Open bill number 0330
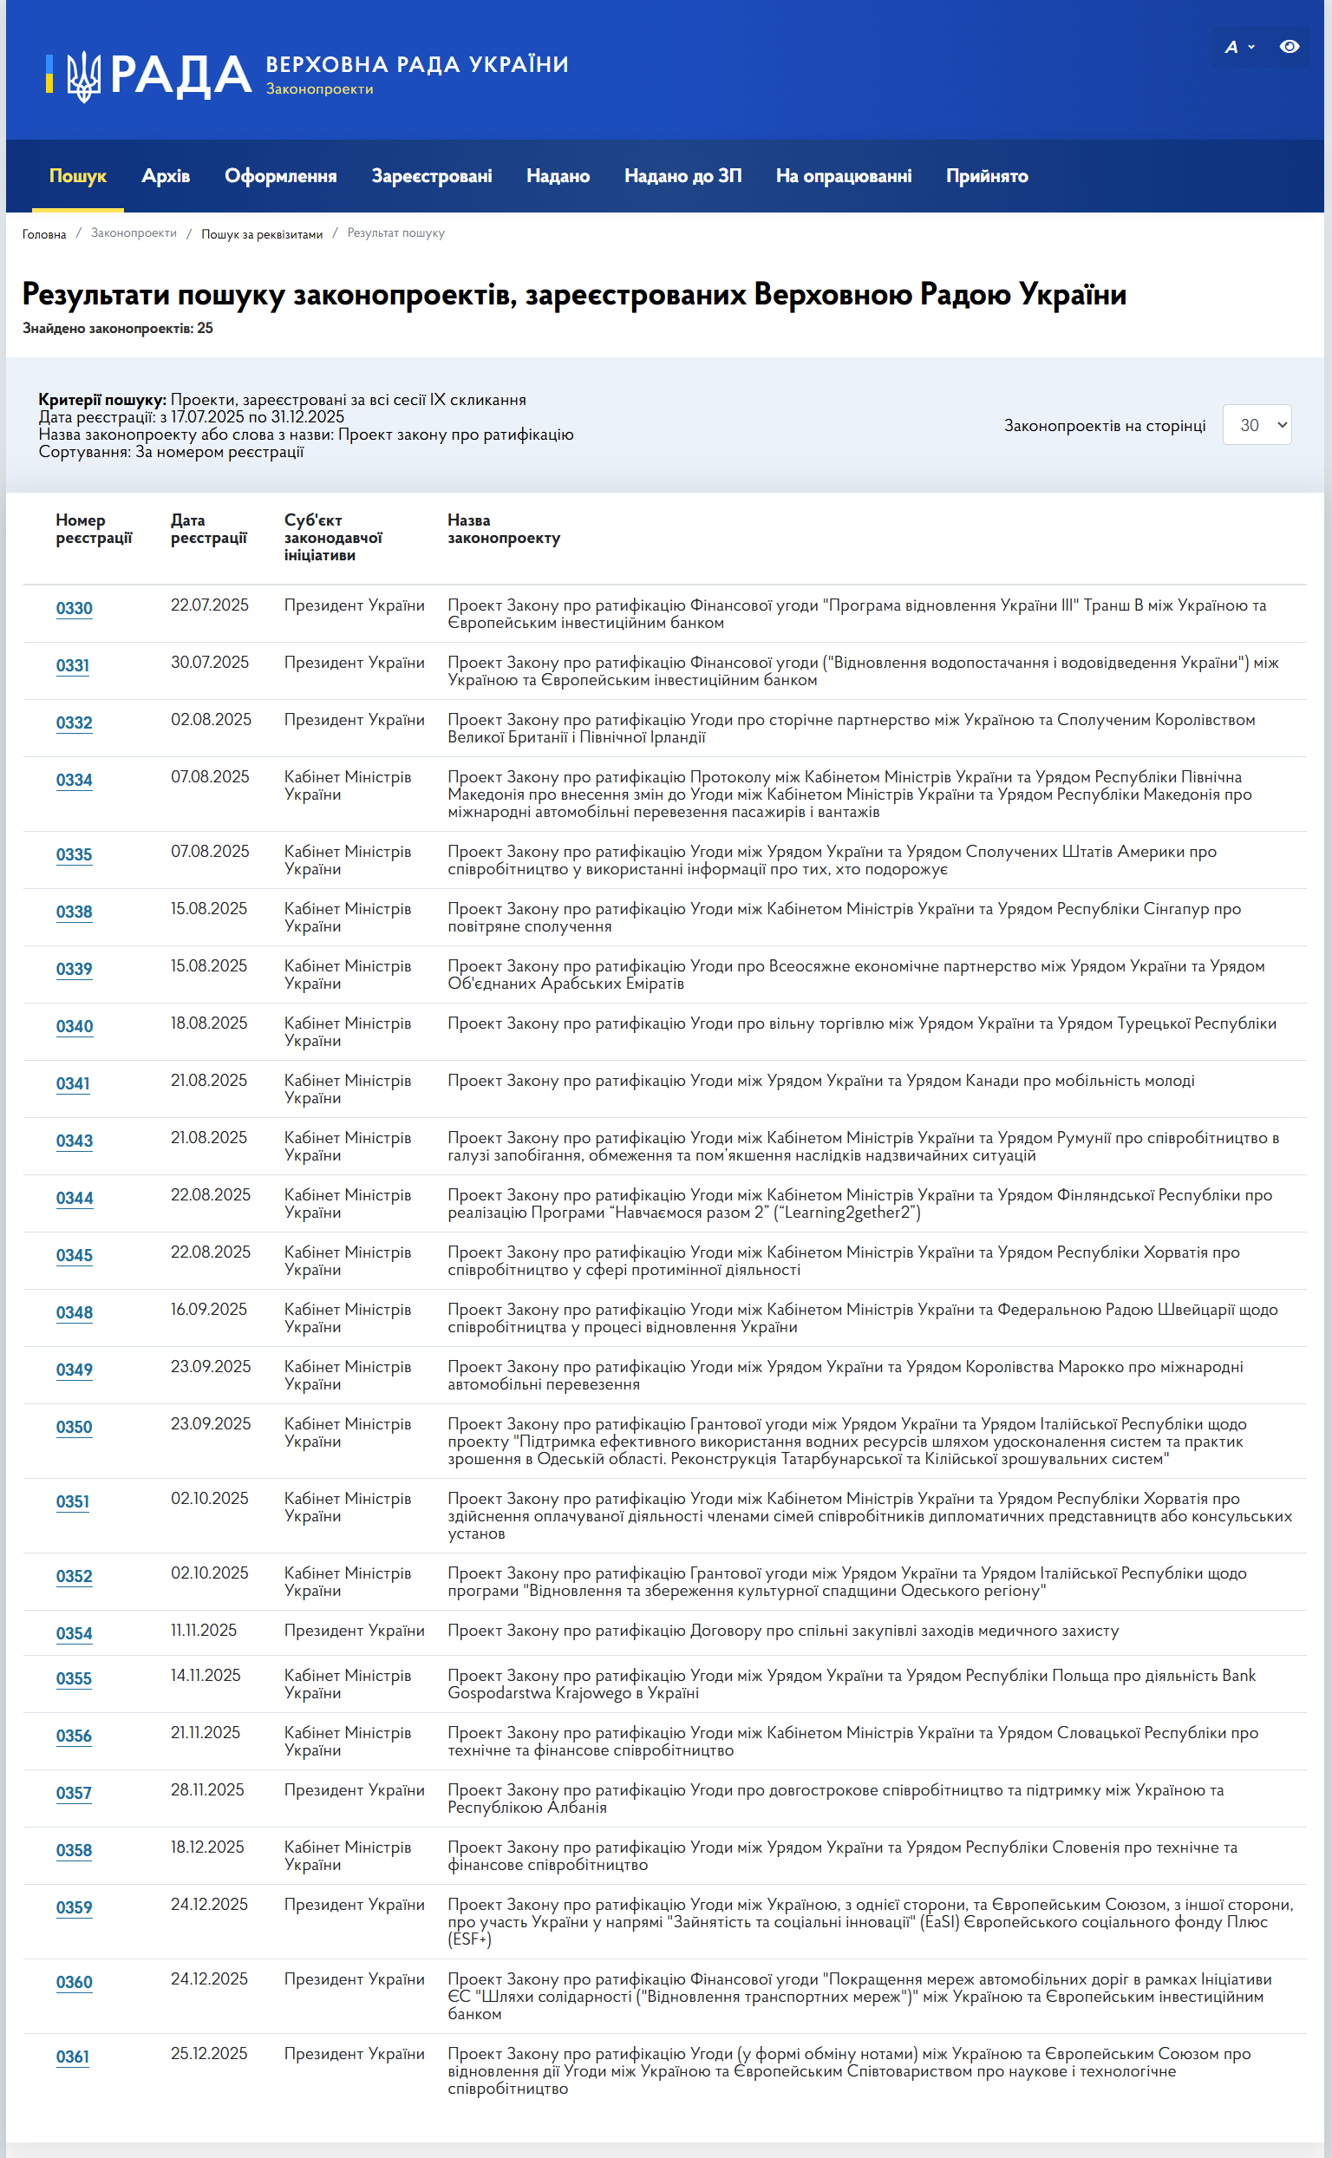This screenshot has width=1332, height=2158. click(x=74, y=608)
